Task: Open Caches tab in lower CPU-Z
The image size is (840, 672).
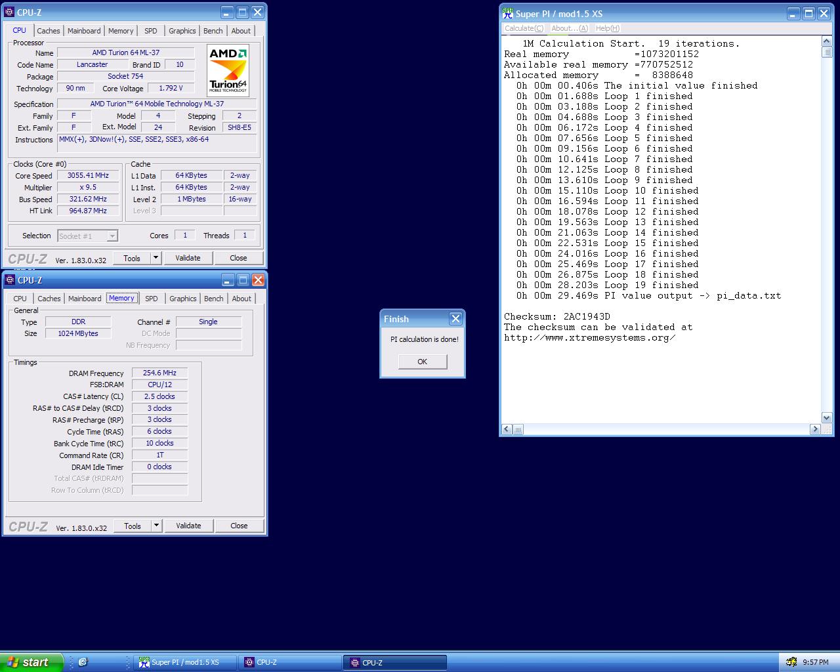Action: 49,299
